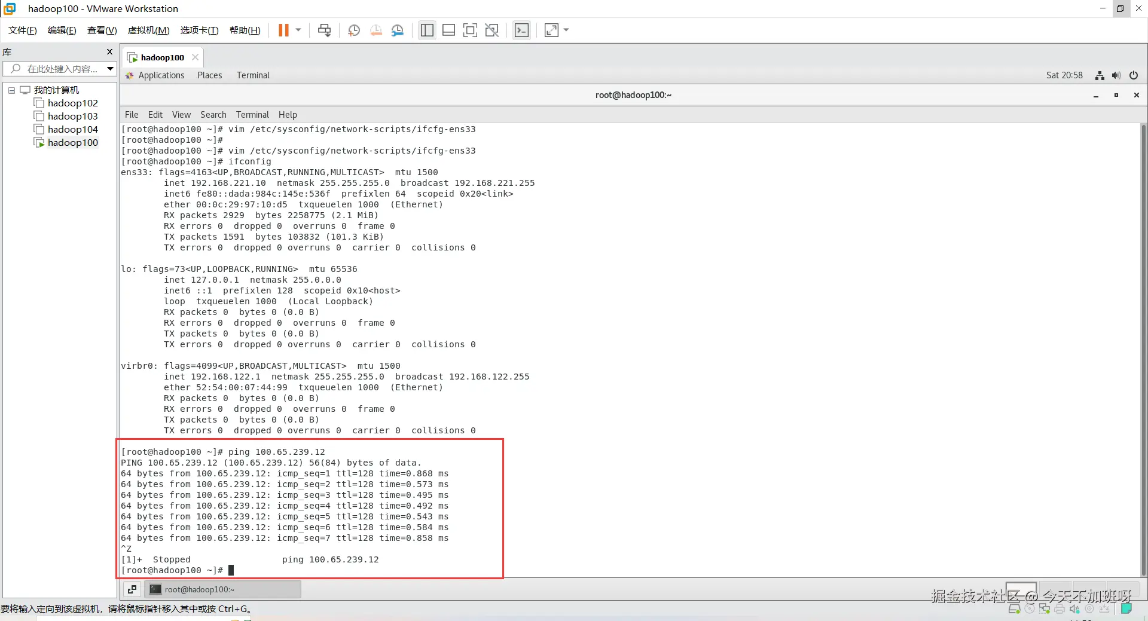The width and height of the screenshot is (1148, 621).
Task: Click the network adapter status icon
Action: tap(1045, 609)
